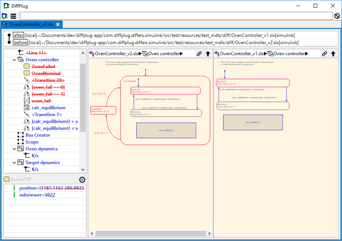Click the OvenController_v1.slx breadcrumb

pyautogui.click(x=242, y=54)
